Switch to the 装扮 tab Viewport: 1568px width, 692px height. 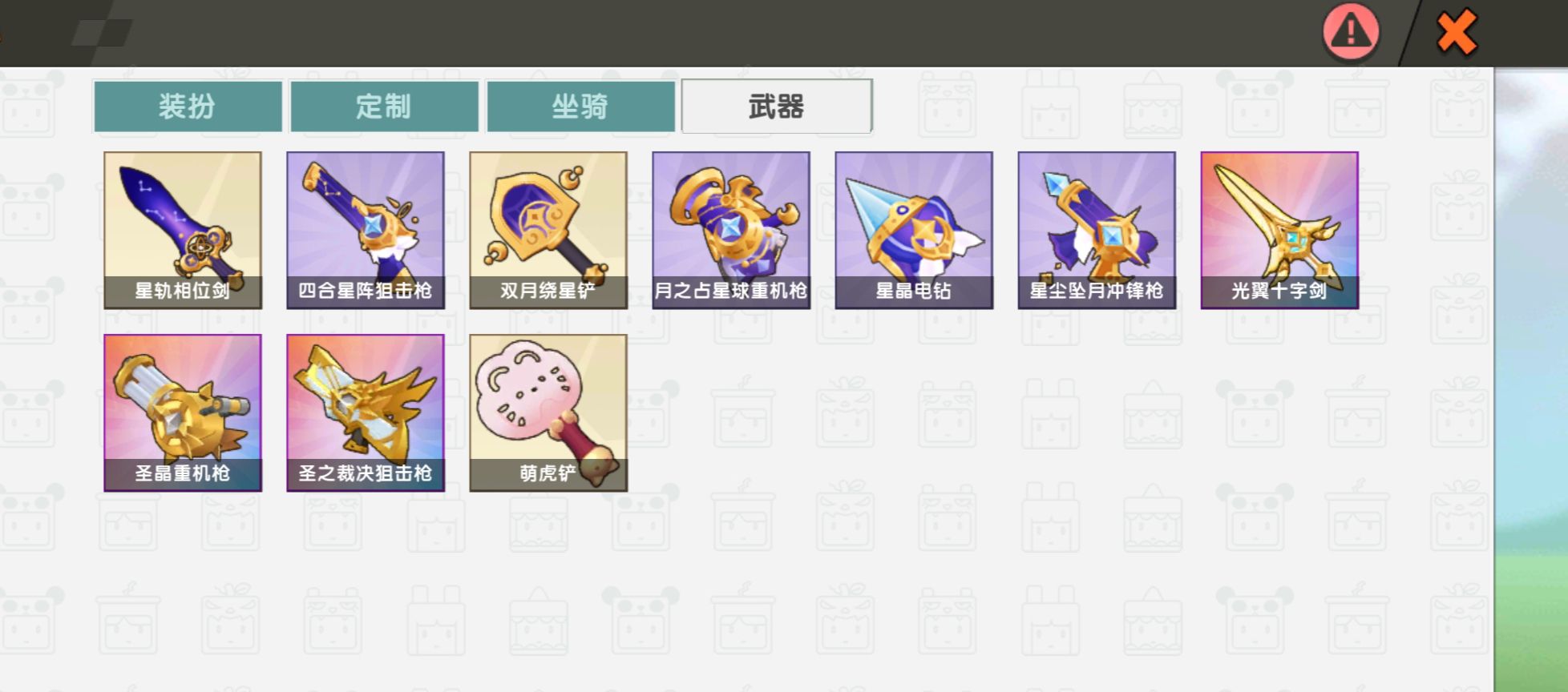coord(188,106)
